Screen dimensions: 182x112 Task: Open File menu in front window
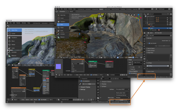click(59, 9)
